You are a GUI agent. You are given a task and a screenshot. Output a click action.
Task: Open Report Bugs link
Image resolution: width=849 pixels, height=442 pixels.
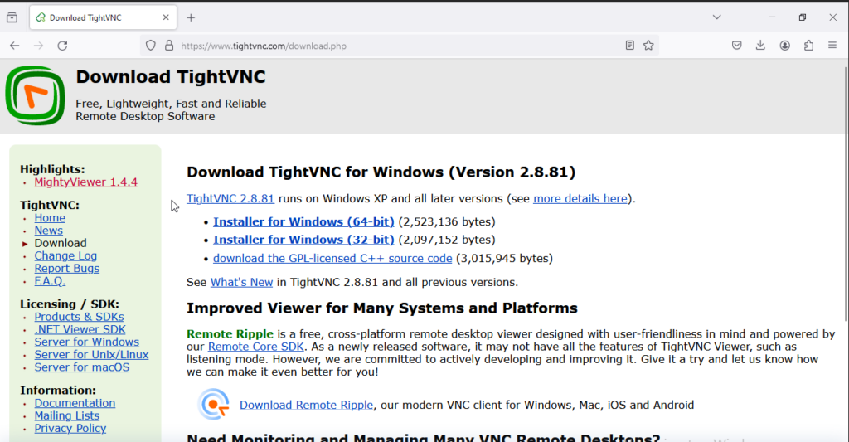click(x=66, y=268)
